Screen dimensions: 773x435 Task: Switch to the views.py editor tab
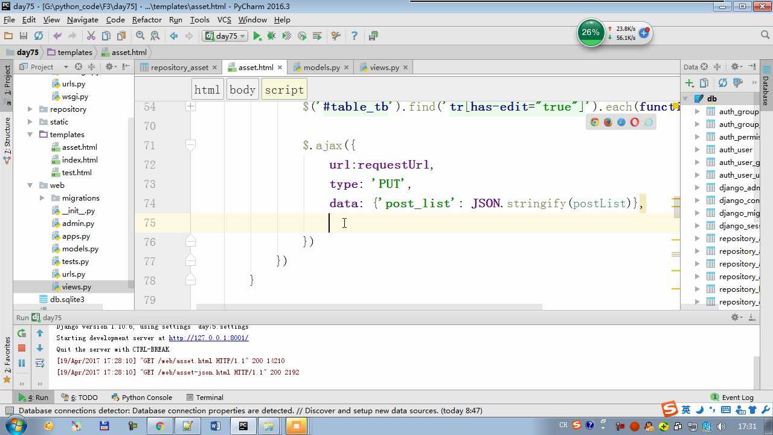point(385,68)
